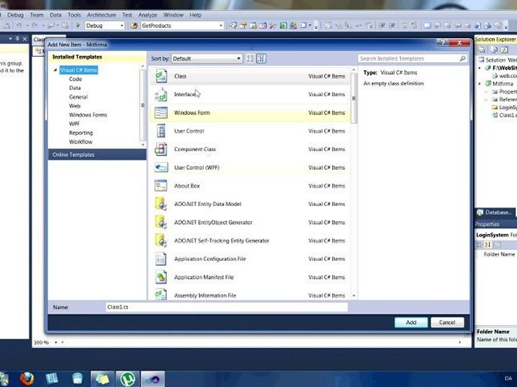Focus the Name input field
Screen dimensions: 517x387
click(x=227, y=307)
